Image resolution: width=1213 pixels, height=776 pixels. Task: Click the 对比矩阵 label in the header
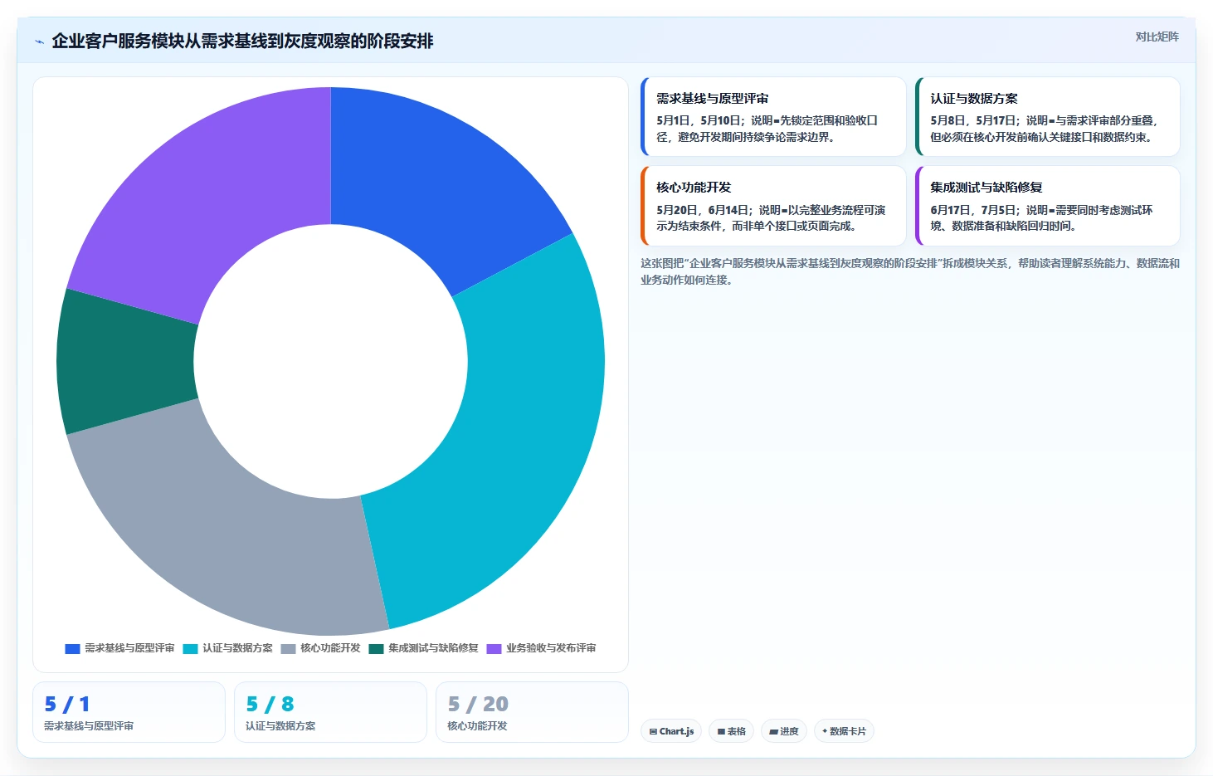(x=1157, y=37)
